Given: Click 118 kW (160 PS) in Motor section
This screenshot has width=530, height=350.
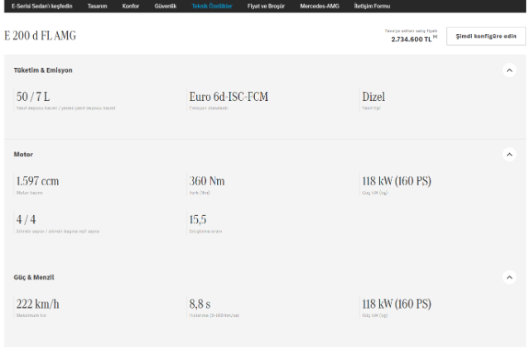Looking at the screenshot, I should pos(397,181).
